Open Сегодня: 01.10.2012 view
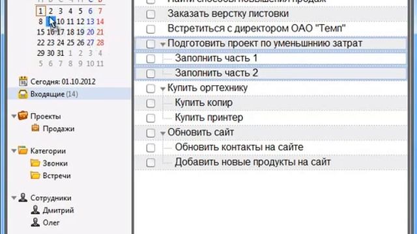417x234 pixels. pos(63,81)
